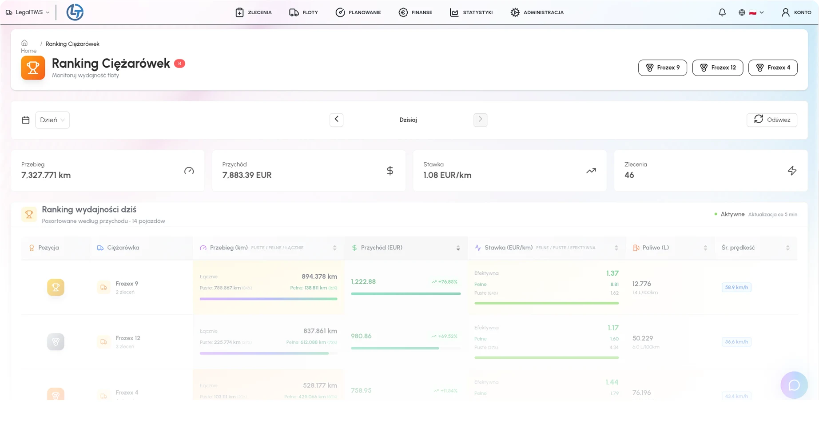The width and height of the screenshot is (819, 425).
Task: Click the LegalTMS circular logo
Action: pos(75,12)
